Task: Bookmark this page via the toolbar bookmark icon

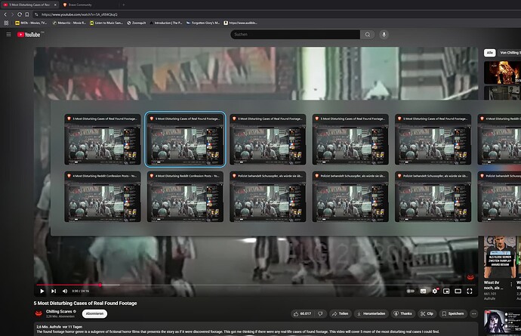Action: pos(27,14)
